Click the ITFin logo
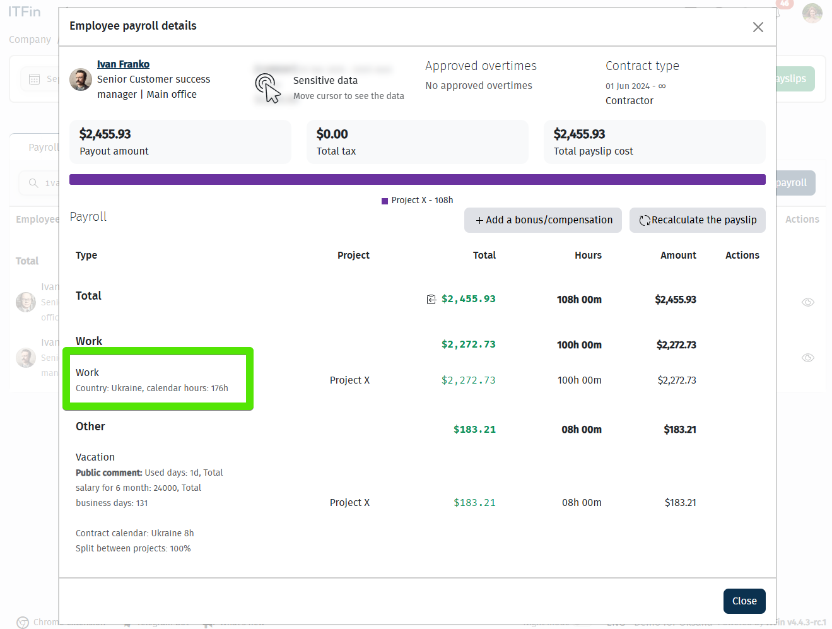 click(x=25, y=12)
